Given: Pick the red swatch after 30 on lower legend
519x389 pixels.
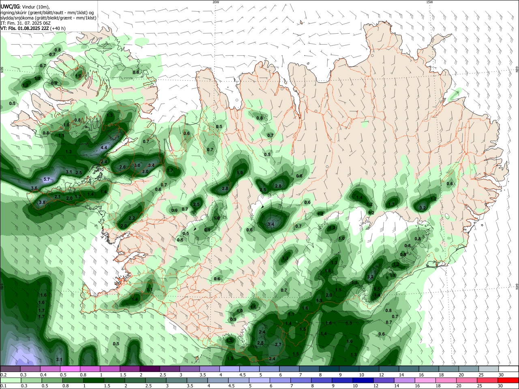Looking at the screenshot, I should click(508, 380).
